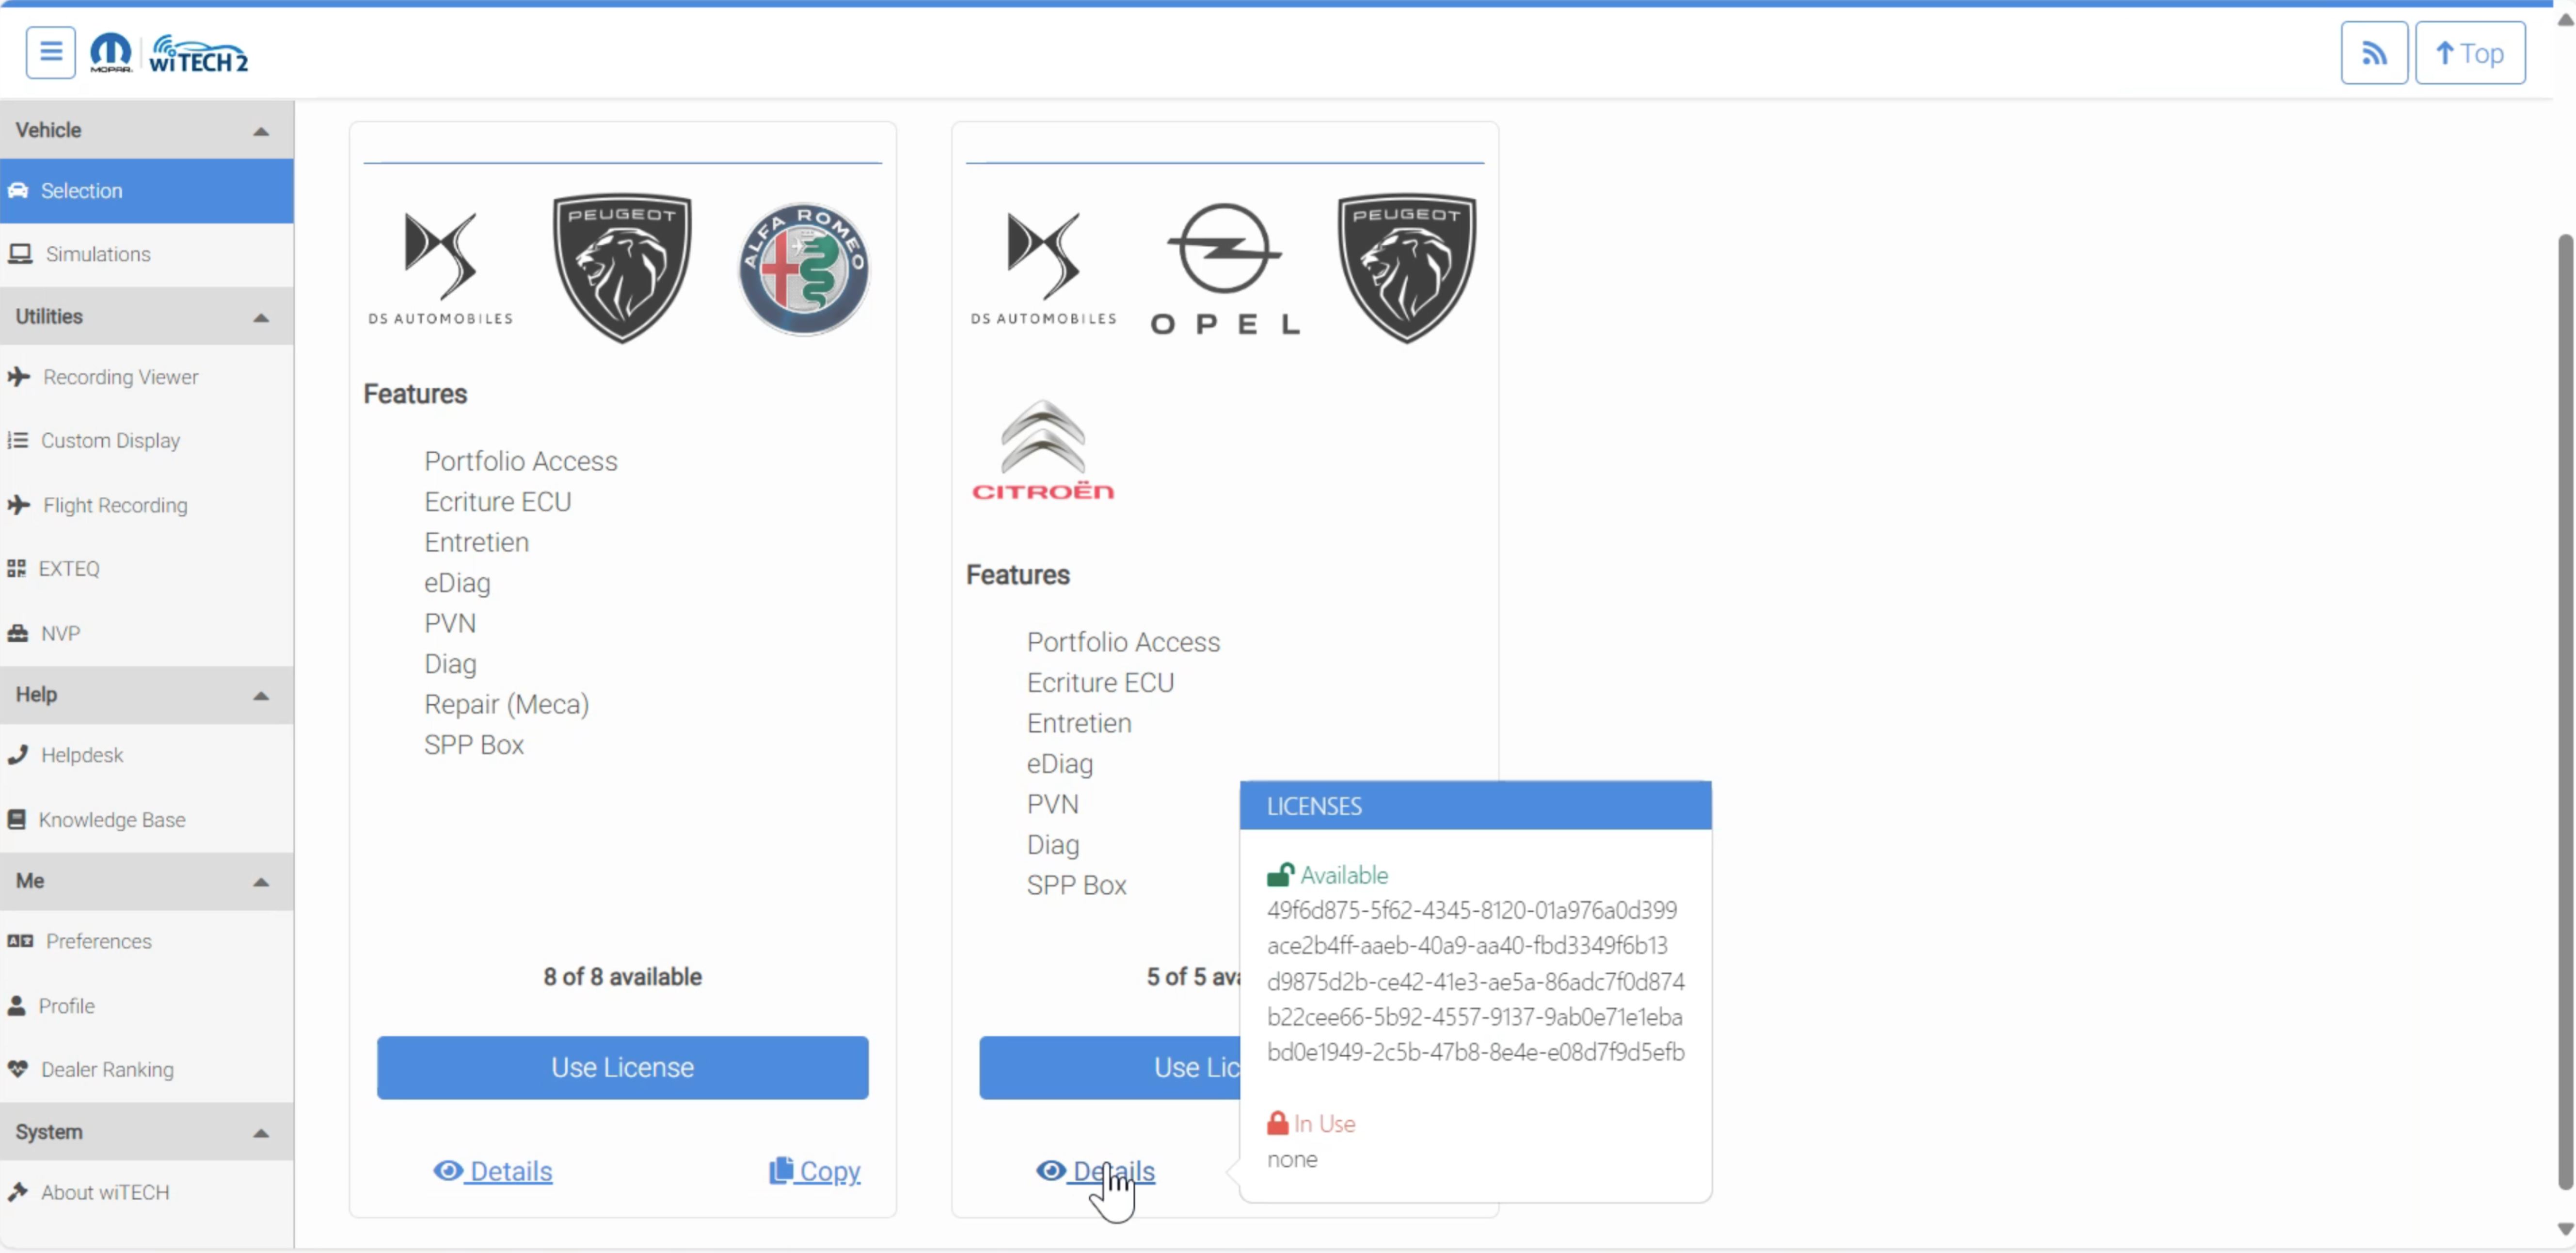The height and width of the screenshot is (1253, 2576).
Task: Open the hamburger menu button
Action: click(x=51, y=53)
